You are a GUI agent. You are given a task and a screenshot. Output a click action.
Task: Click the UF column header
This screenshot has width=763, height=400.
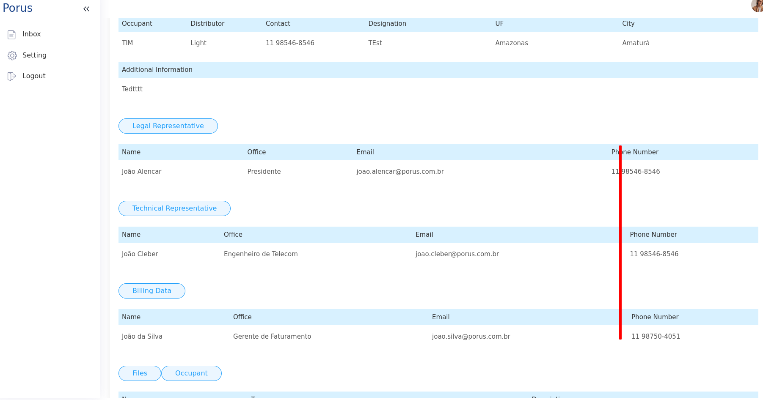pos(499,24)
